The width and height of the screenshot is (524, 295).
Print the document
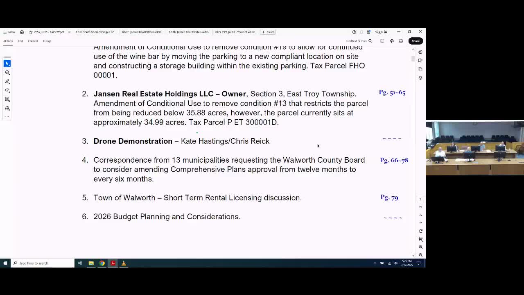point(401,41)
